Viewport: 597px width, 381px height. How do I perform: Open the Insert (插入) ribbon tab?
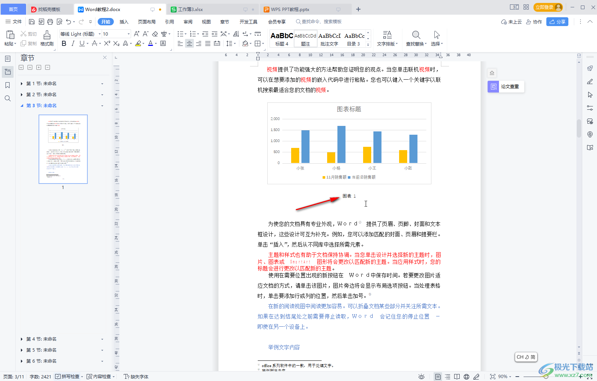click(x=124, y=22)
